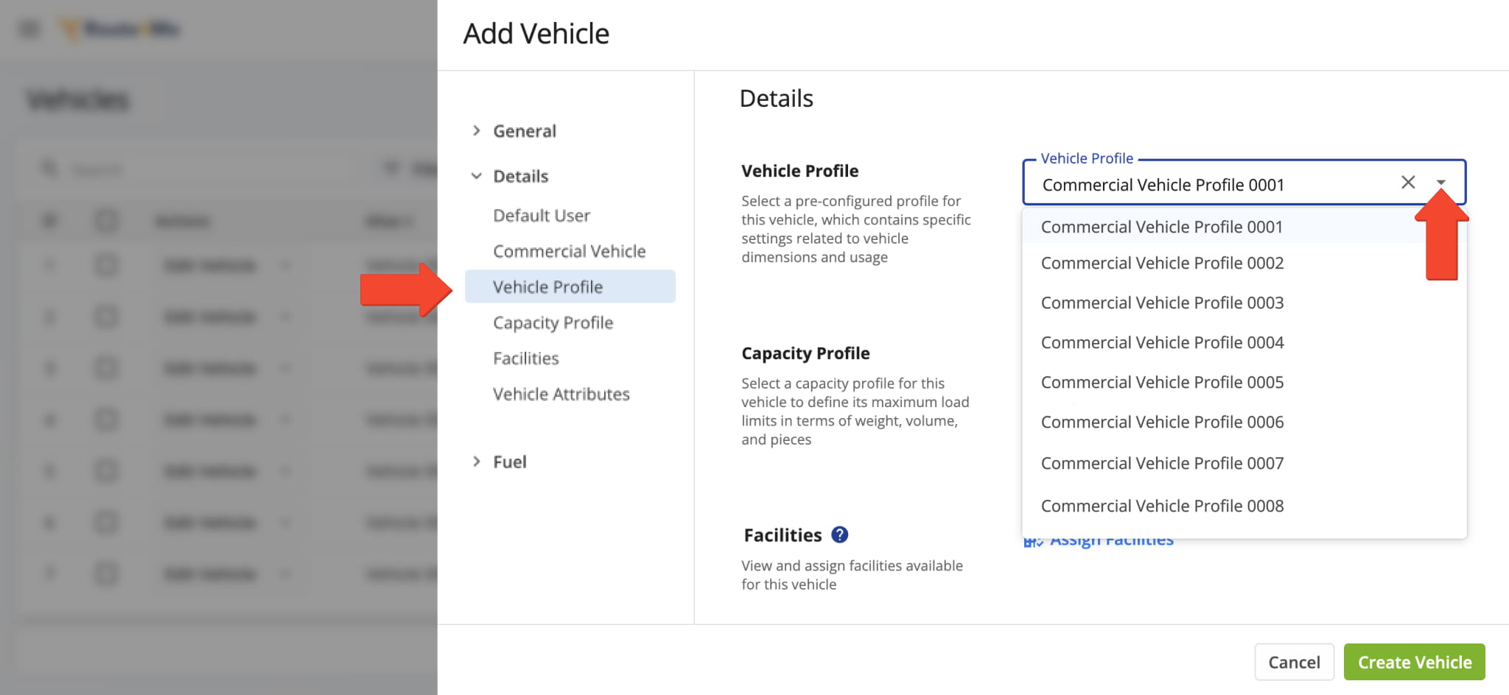Click the Create Vehicle button

(1413, 663)
